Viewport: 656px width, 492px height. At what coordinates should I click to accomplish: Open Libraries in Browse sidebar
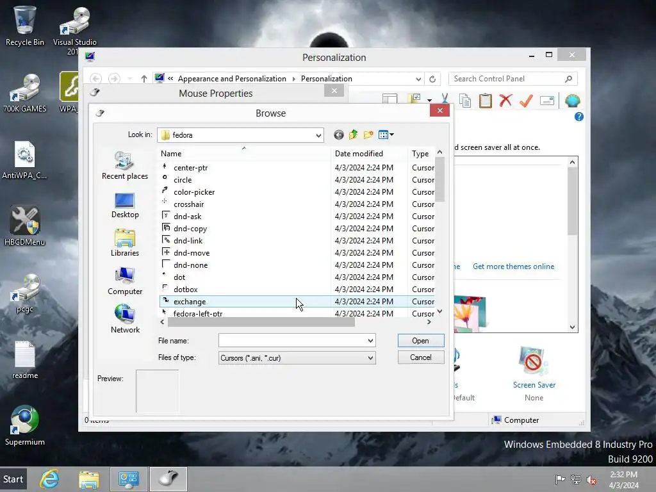pyautogui.click(x=125, y=243)
